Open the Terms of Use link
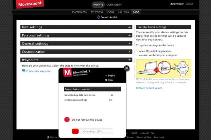Image resolution: width=211 pixels, height=140 pixels. 144,137
